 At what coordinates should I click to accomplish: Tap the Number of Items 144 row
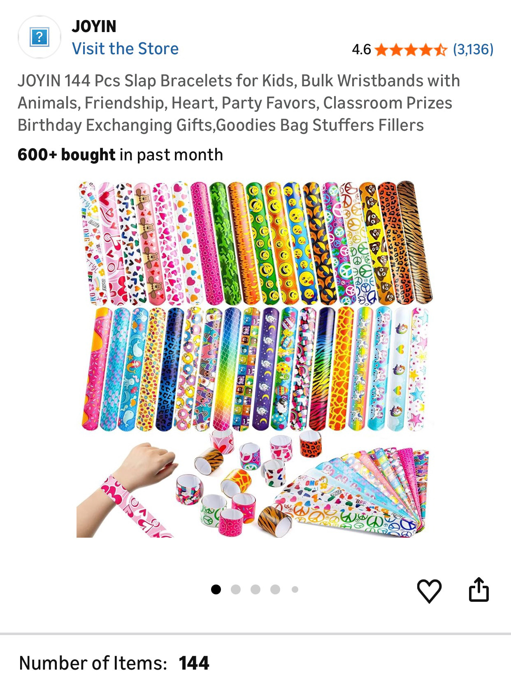coord(114,663)
